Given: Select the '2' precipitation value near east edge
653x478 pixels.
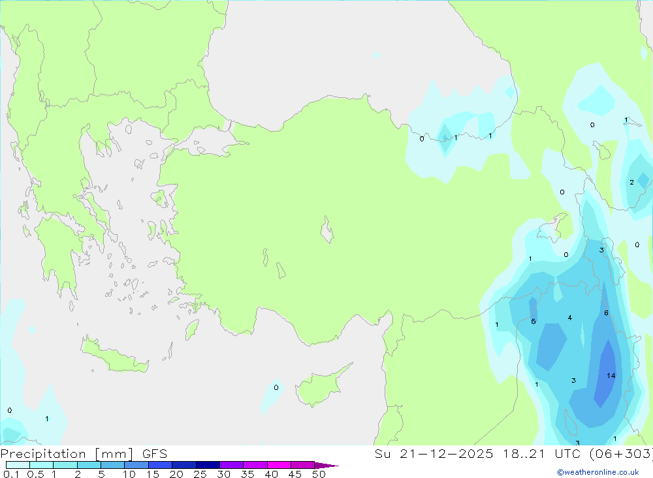Looking at the screenshot, I should (631, 182).
